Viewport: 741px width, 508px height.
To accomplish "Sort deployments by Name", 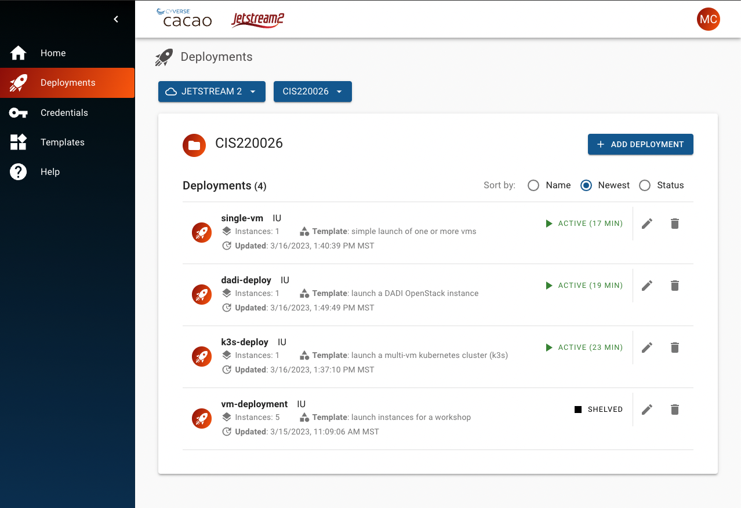I will (533, 185).
